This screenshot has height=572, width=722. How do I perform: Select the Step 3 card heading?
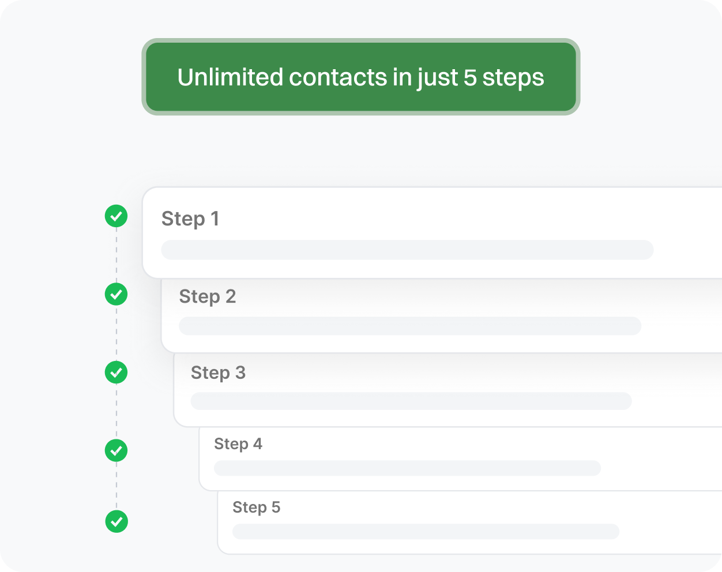[218, 373]
